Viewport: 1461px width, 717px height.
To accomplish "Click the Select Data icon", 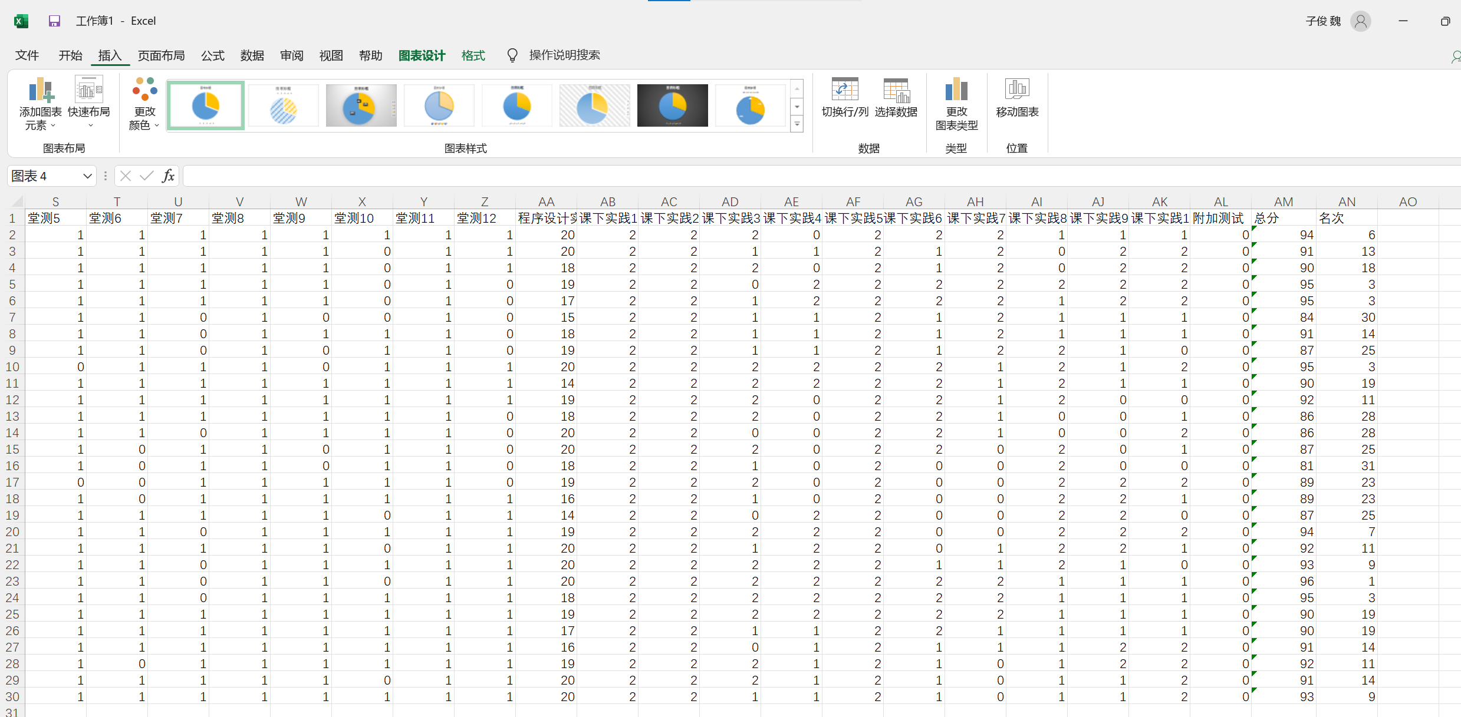I will (896, 90).
